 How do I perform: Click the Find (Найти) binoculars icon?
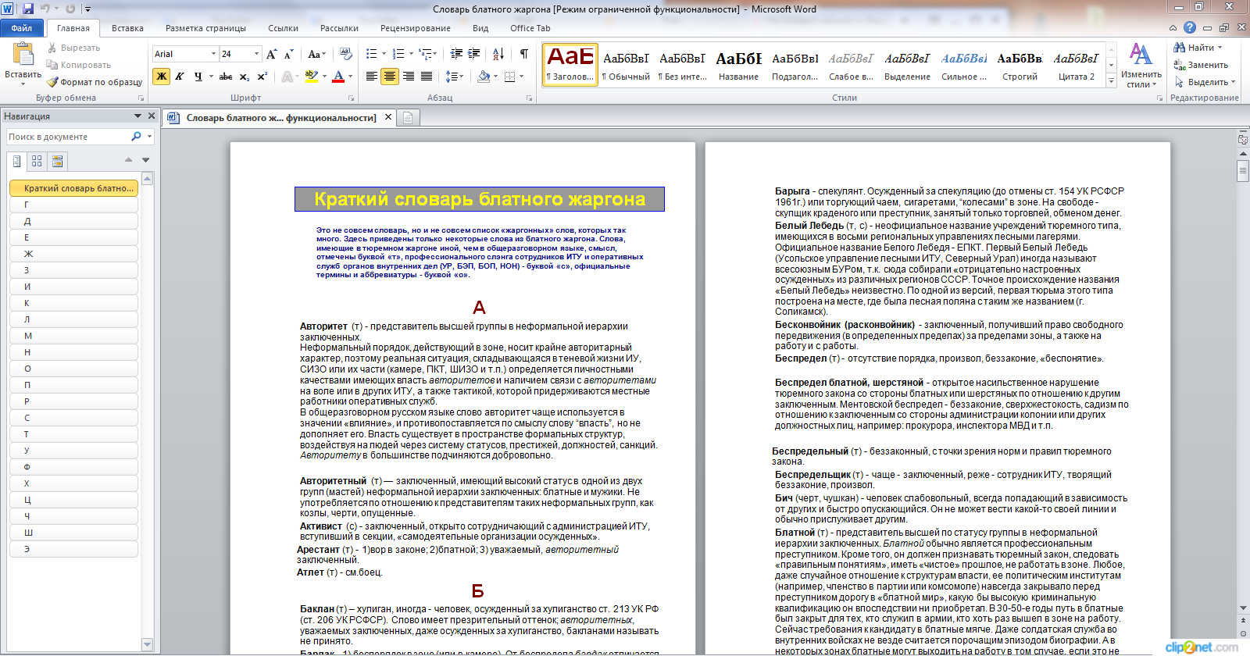click(1180, 48)
